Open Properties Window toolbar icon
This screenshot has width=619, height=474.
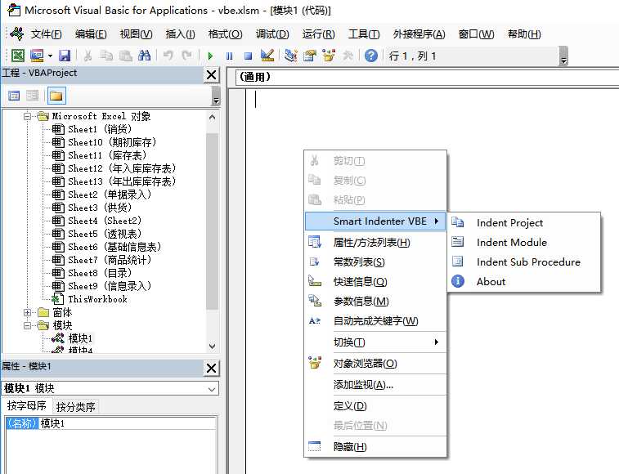pyautogui.click(x=310, y=56)
